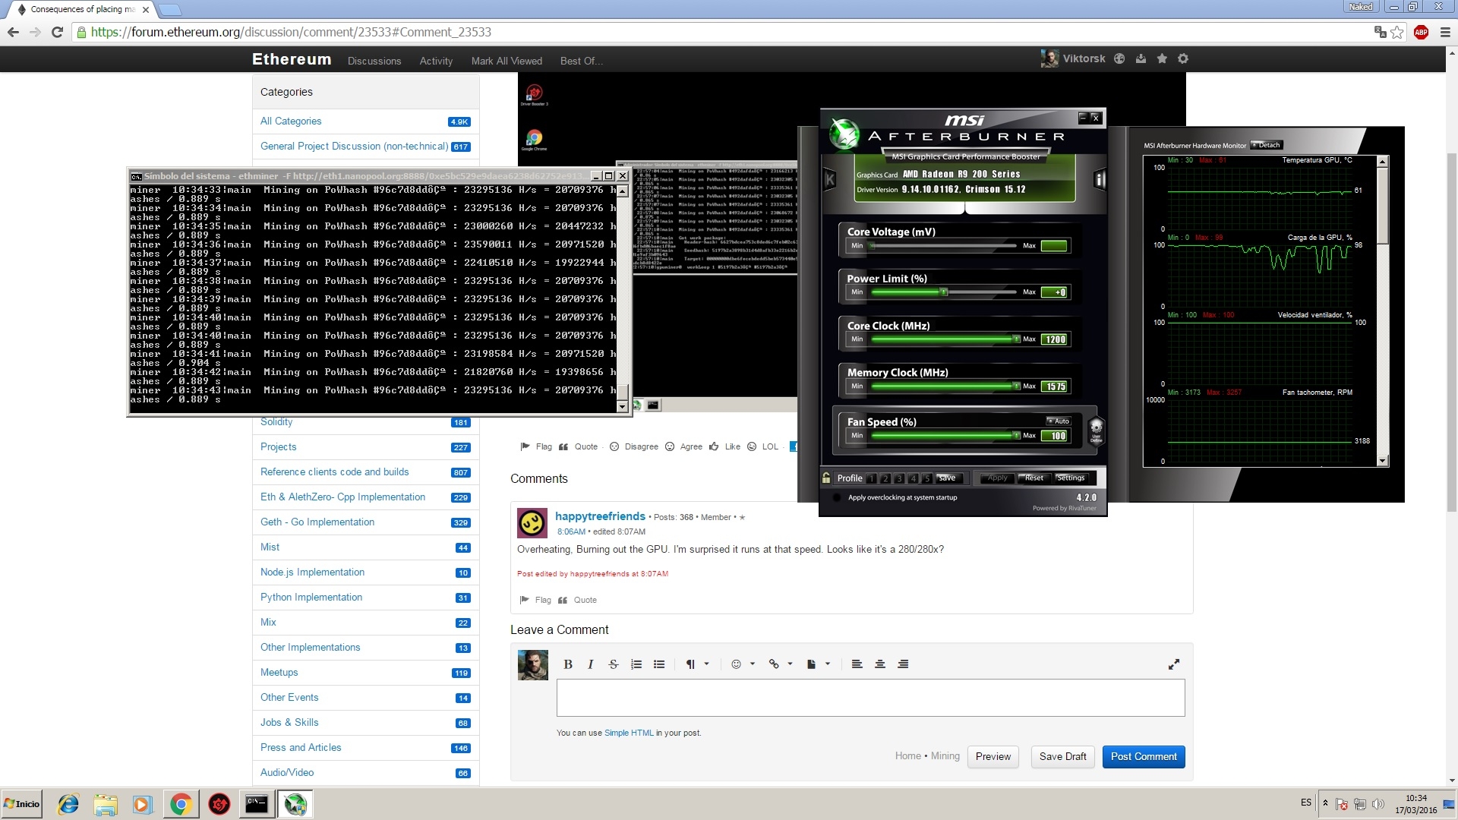Toggle Auto fan speed in Afterburner
1458x820 pixels.
point(1059,421)
